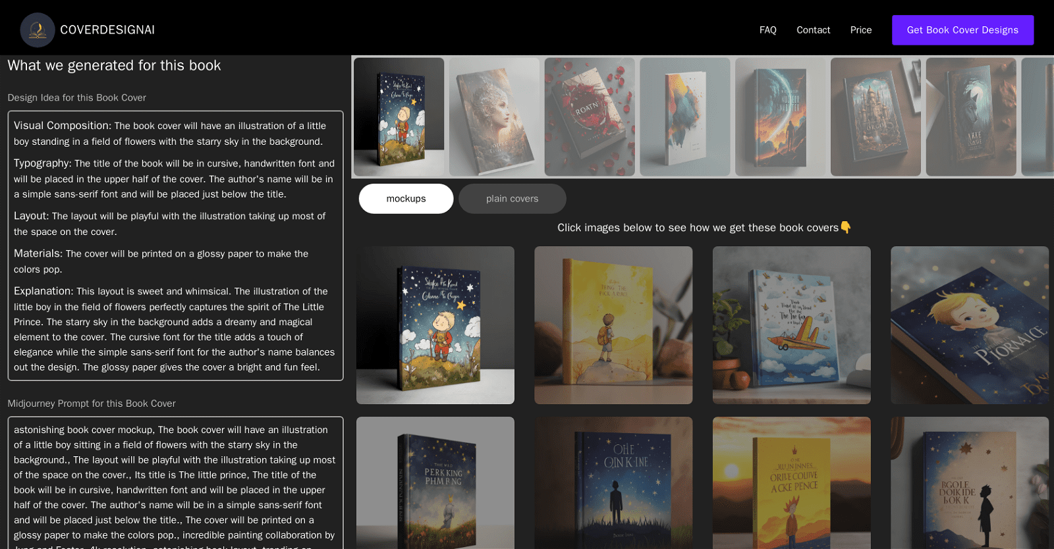Image resolution: width=1054 pixels, height=549 pixels.
Task: Click the 'Explanation:' heading text
Action: (43, 291)
